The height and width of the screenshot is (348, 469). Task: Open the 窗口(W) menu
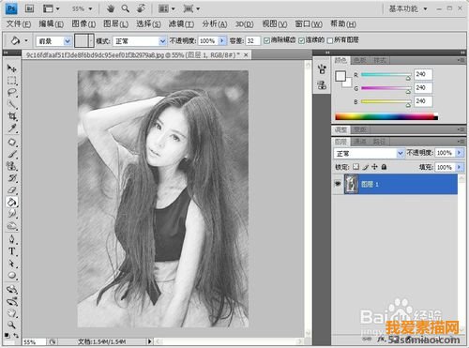tap(309, 24)
